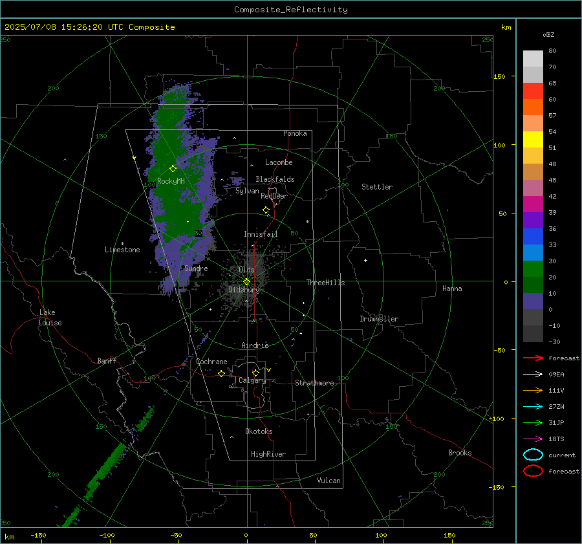582x544 pixels.
Task: Click the cyan current ellipse icon
Action: [x=533, y=455]
